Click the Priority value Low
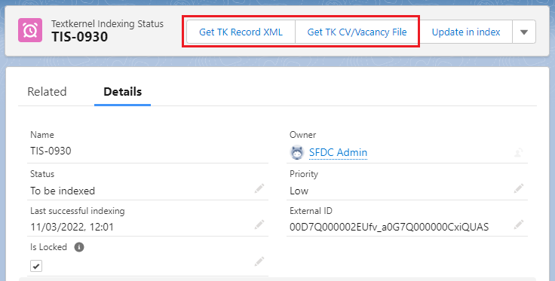Screen dimensions: 555x281 click(299, 191)
